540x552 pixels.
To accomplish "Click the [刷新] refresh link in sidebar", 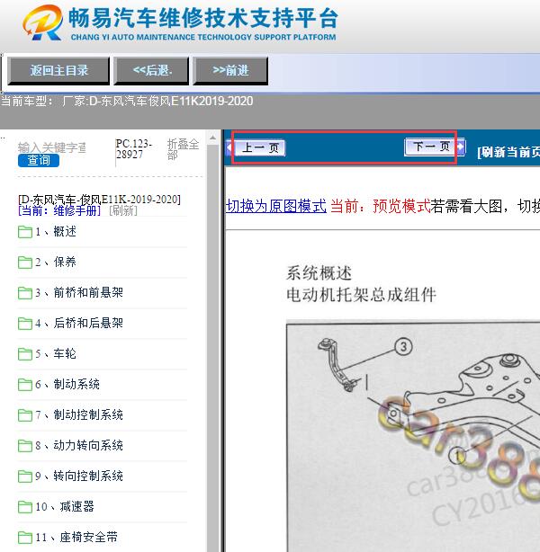I will click(123, 211).
